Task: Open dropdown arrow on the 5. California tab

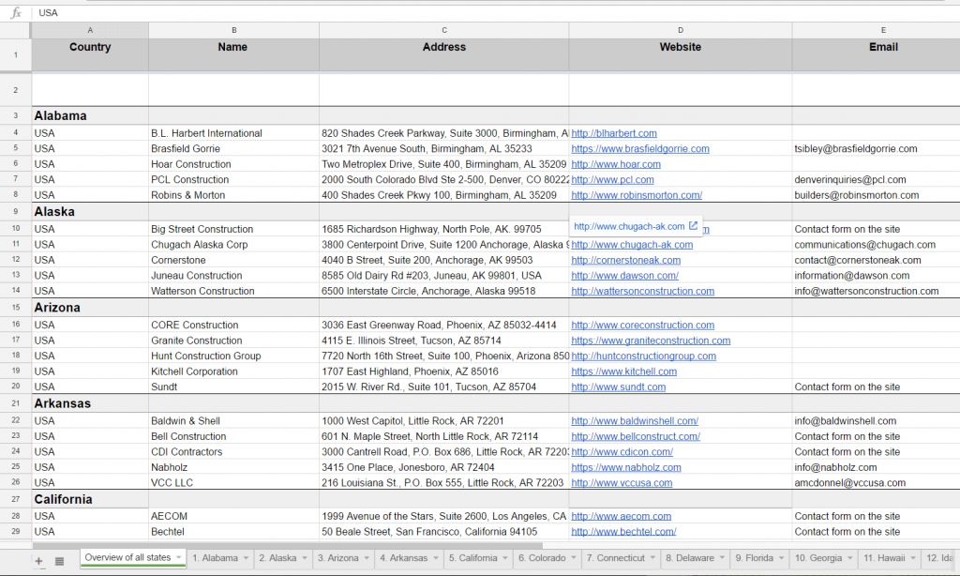Action: click(505, 558)
